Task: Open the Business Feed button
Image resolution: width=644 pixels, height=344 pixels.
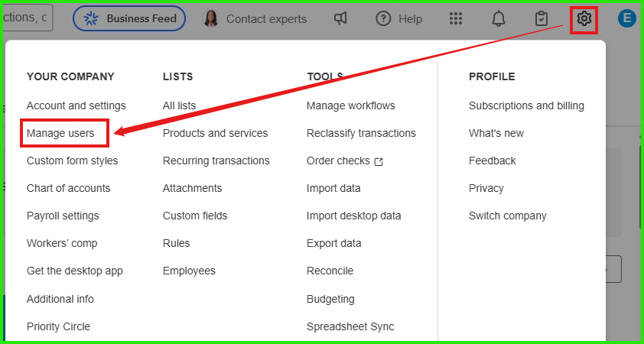Action: point(129,18)
